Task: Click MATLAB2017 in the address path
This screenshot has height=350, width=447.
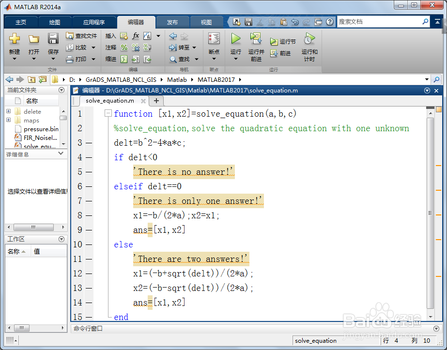Action: (x=216, y=79)
